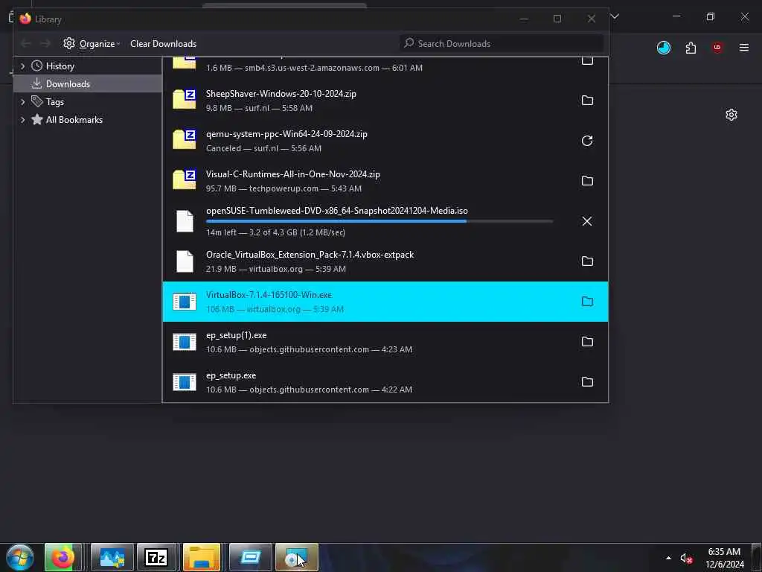The width and height of the screenshot is (762, 572).
Task: Cancel the openSUSE Tumbleweed ISO download
Action: coord(587,220)
